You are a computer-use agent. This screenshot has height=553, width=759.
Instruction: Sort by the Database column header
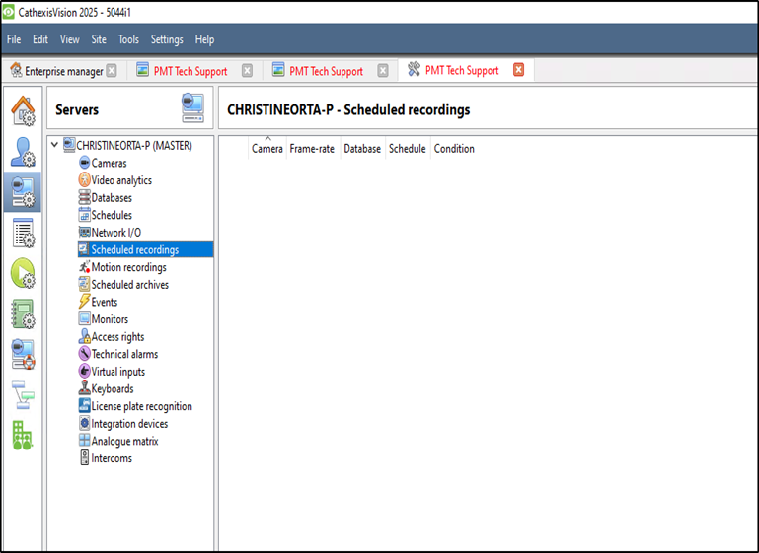[x=362, y=149]
